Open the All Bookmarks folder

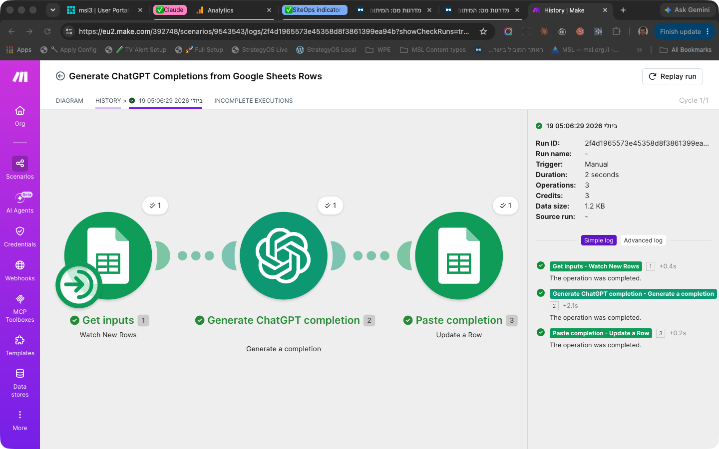tap(686, 50)
